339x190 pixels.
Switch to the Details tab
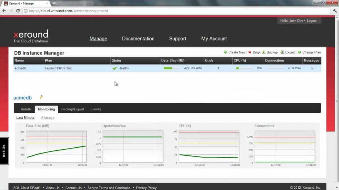click(26, 109)
